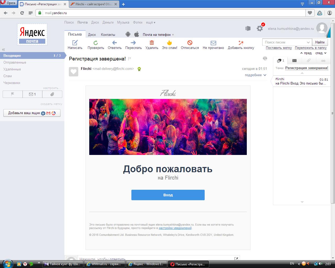Image resolution: width=335 pixels, height=268 pixels.
Task: Open the links tab in right panel
Action: pyautogui.click(x=323, y=61)
